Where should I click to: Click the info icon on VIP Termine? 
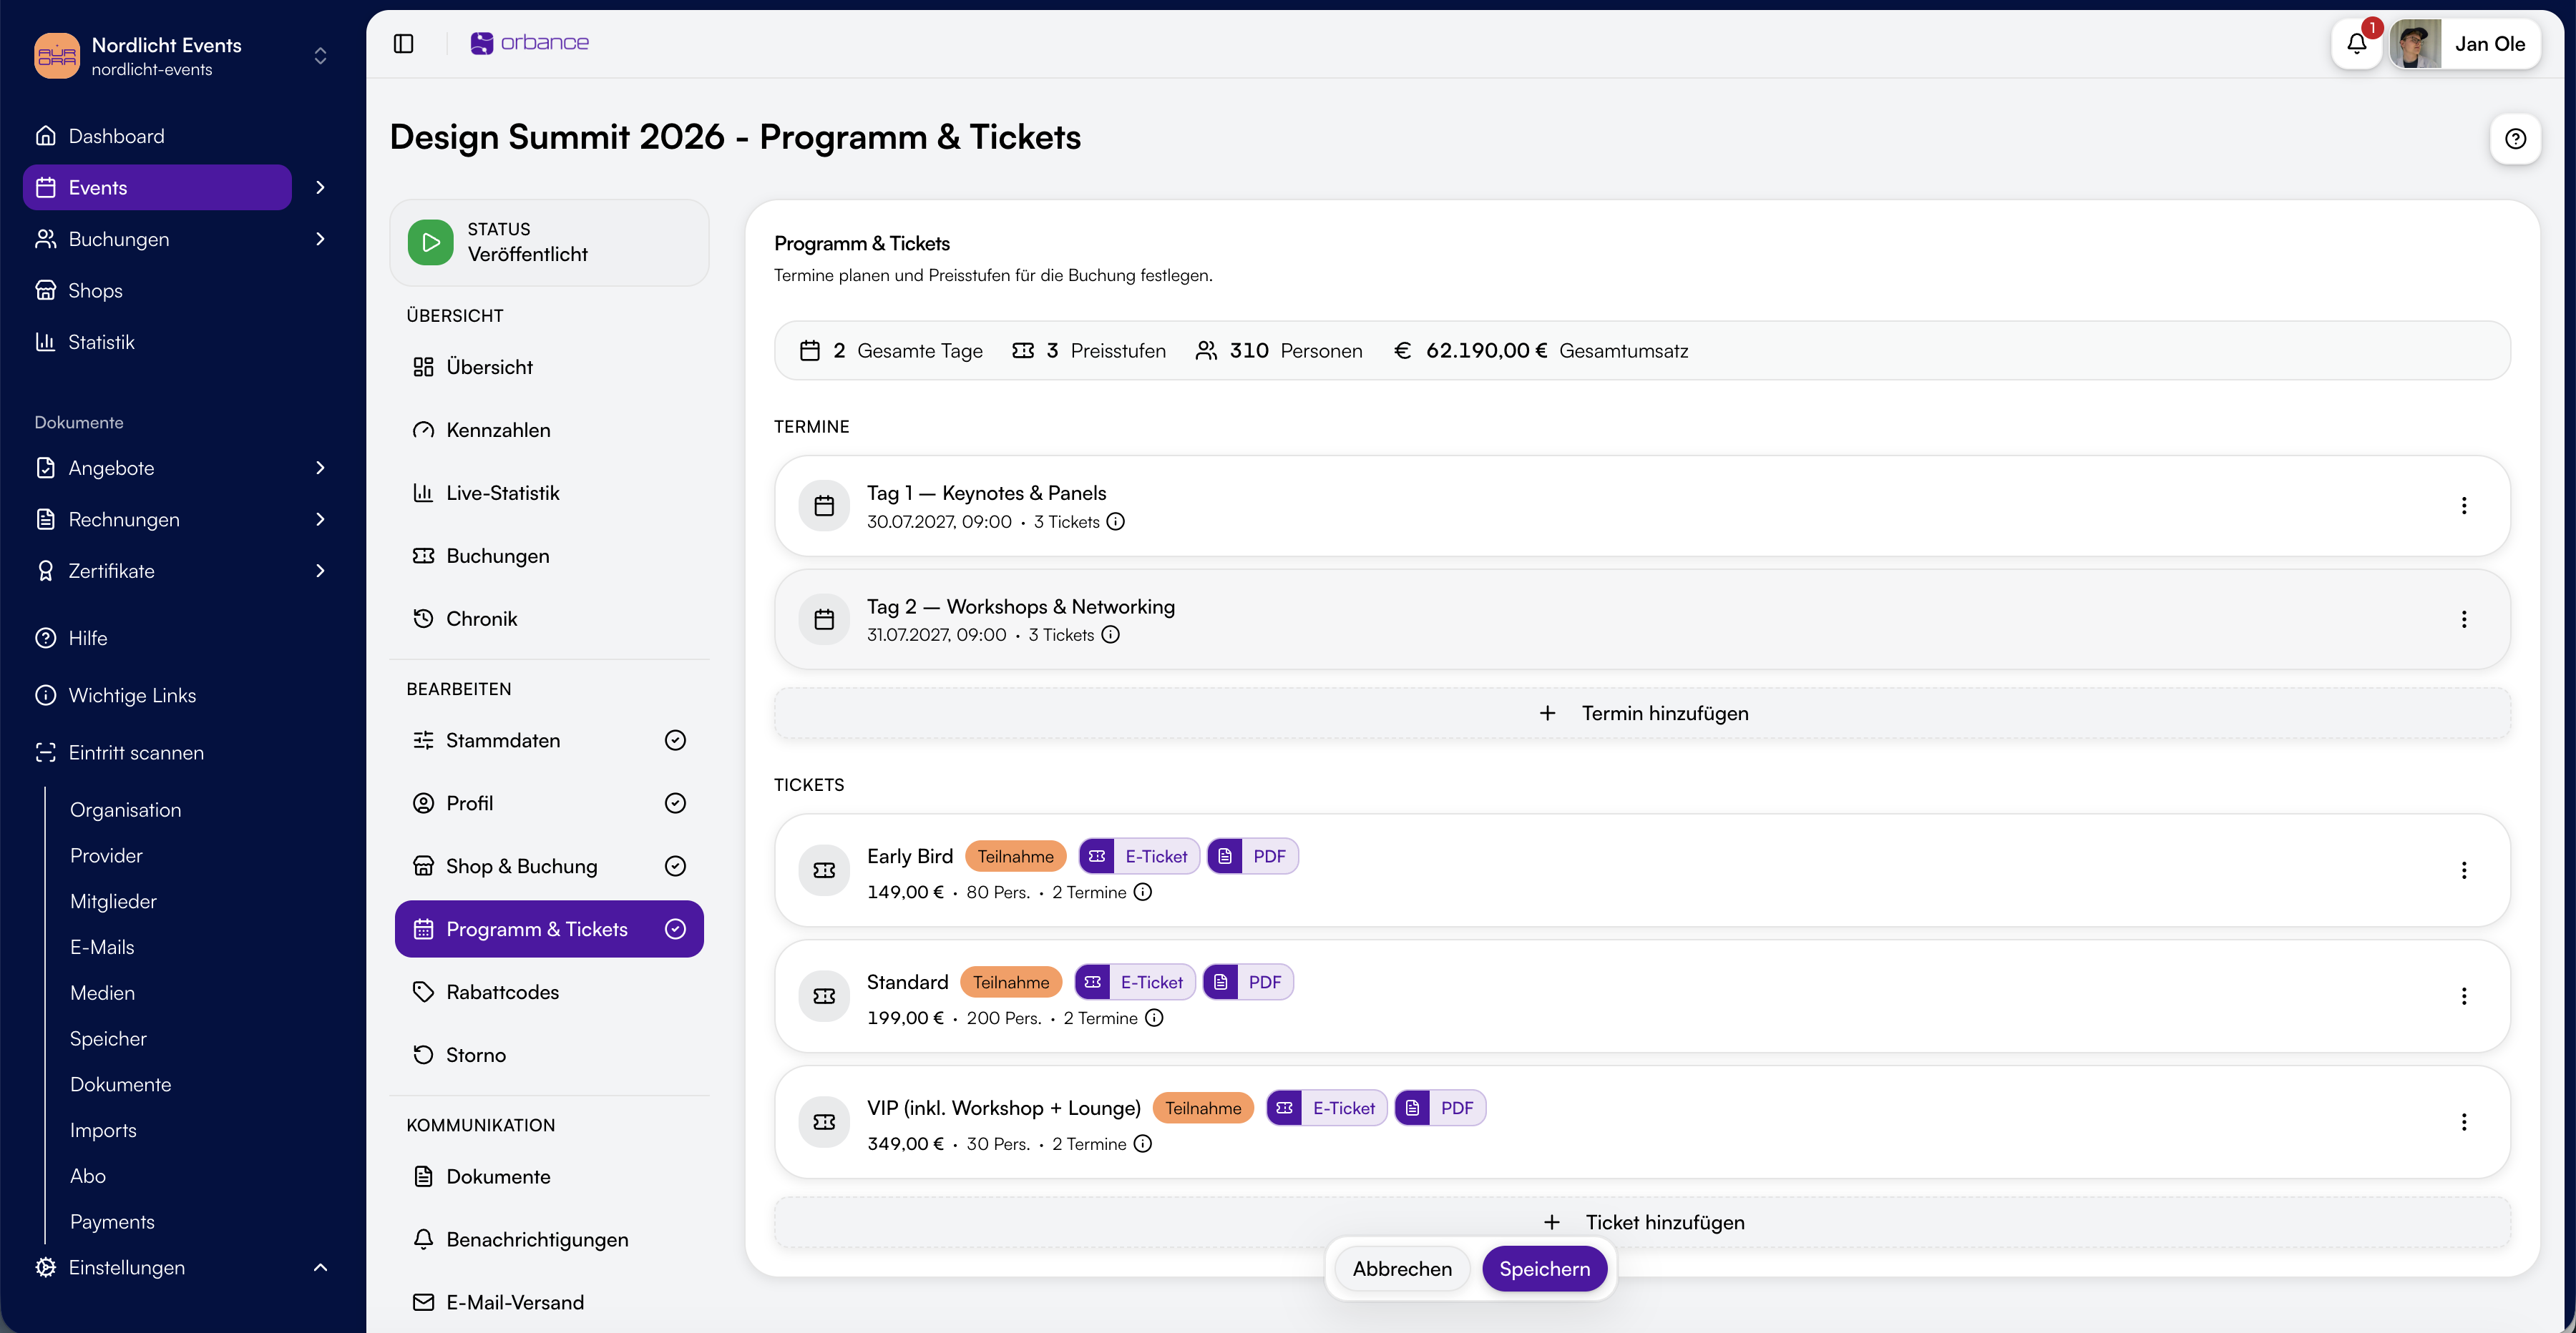(x=1143, y=1144)
